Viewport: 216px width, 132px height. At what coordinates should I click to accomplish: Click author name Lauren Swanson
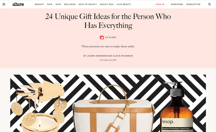click(97, 56)
